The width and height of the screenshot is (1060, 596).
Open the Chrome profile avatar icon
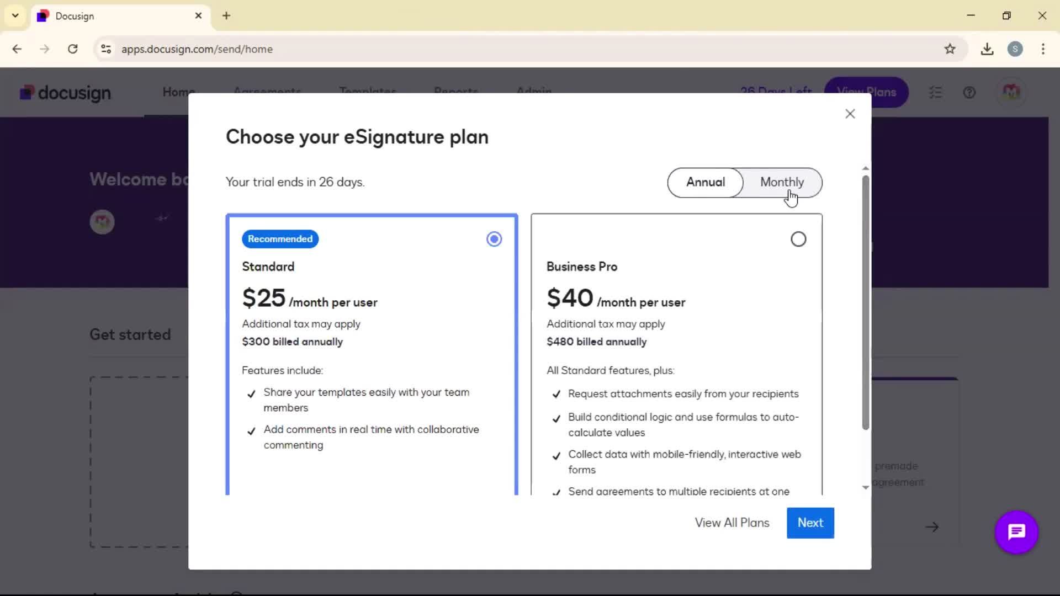click(x=1015, y=49)
